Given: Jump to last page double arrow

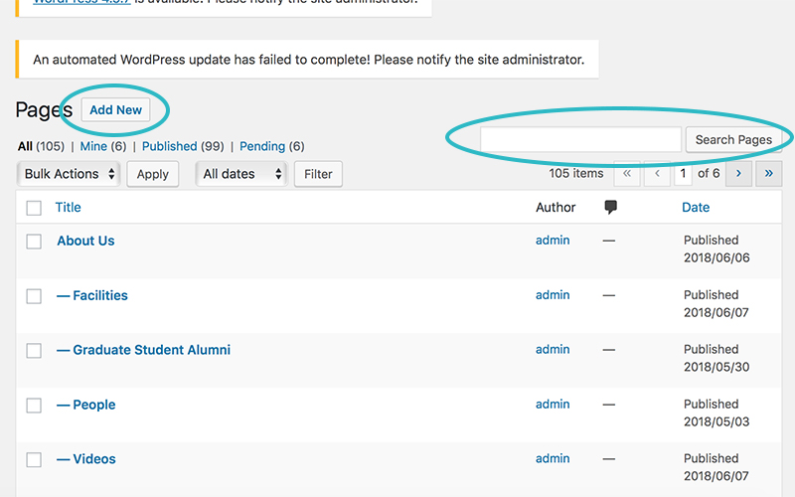Looking at the screenshot, I should point(768,173).
